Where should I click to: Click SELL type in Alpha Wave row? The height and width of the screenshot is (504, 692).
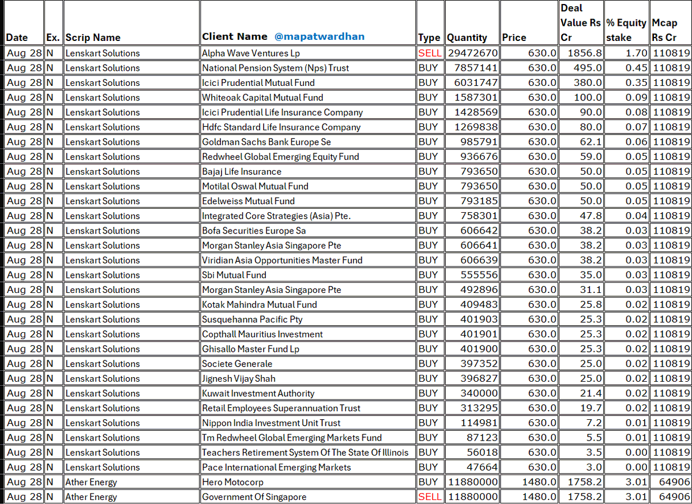pos(430,53)
